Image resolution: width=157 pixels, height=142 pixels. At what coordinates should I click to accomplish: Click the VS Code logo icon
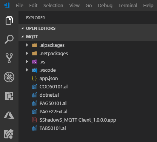(x=7, y=5)
